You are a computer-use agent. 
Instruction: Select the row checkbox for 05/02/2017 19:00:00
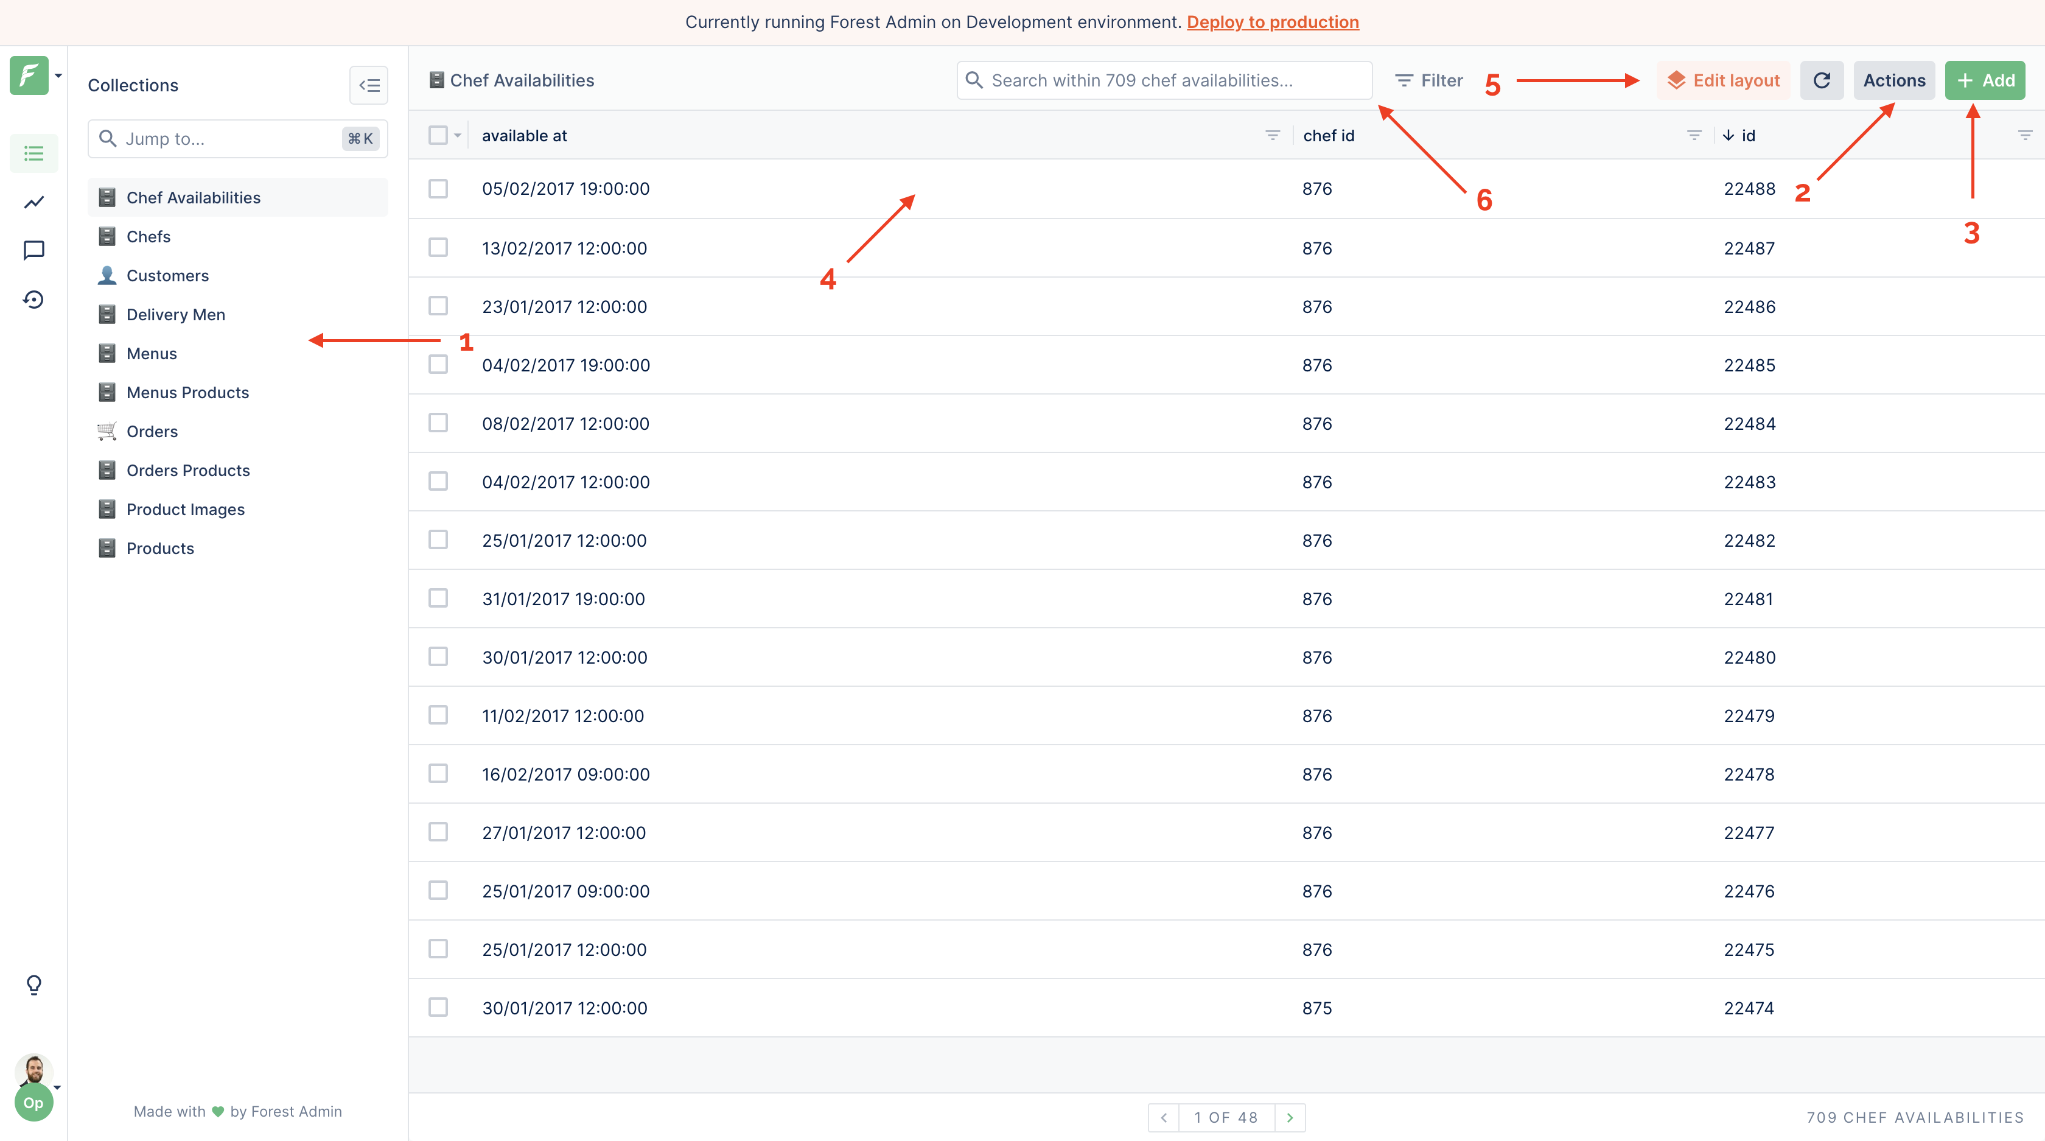point(438,188)
